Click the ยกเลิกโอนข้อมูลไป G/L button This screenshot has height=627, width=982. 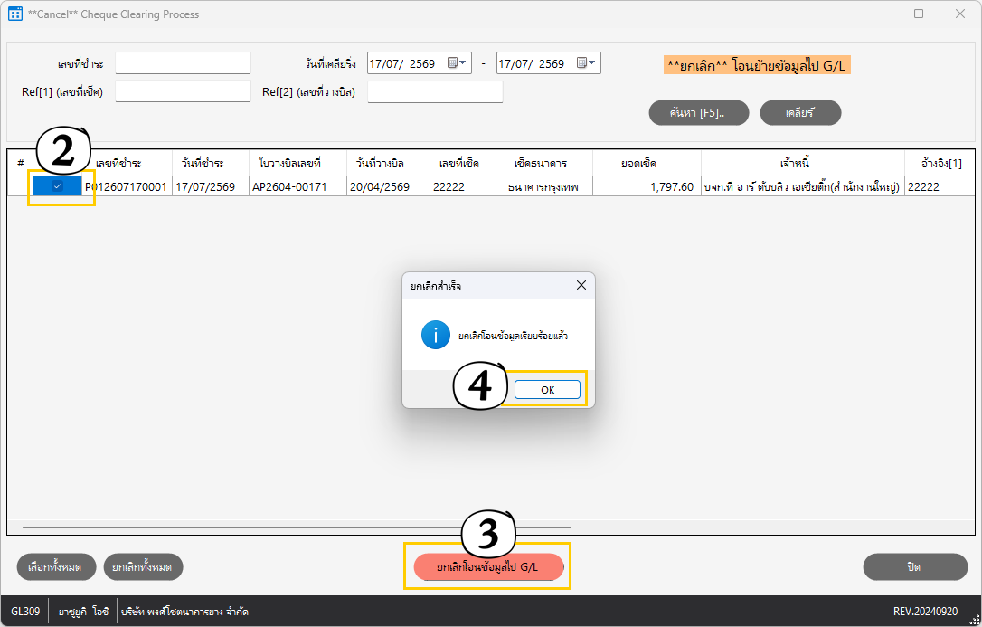click(488, 567)
